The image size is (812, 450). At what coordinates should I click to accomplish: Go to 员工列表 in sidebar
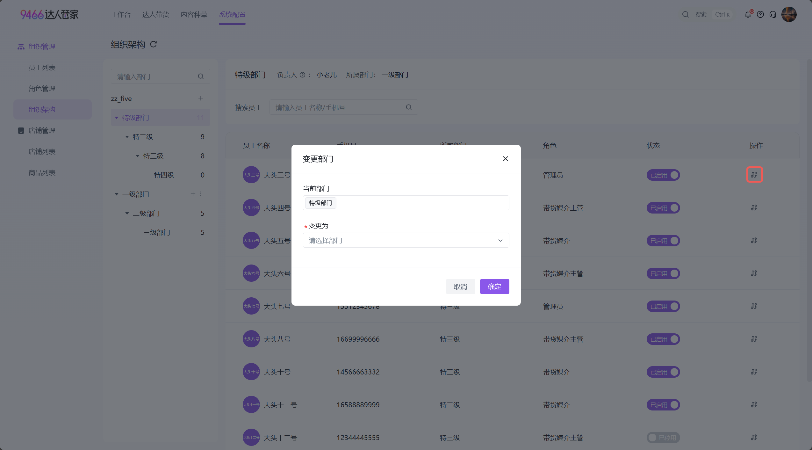tap(42, 68)
